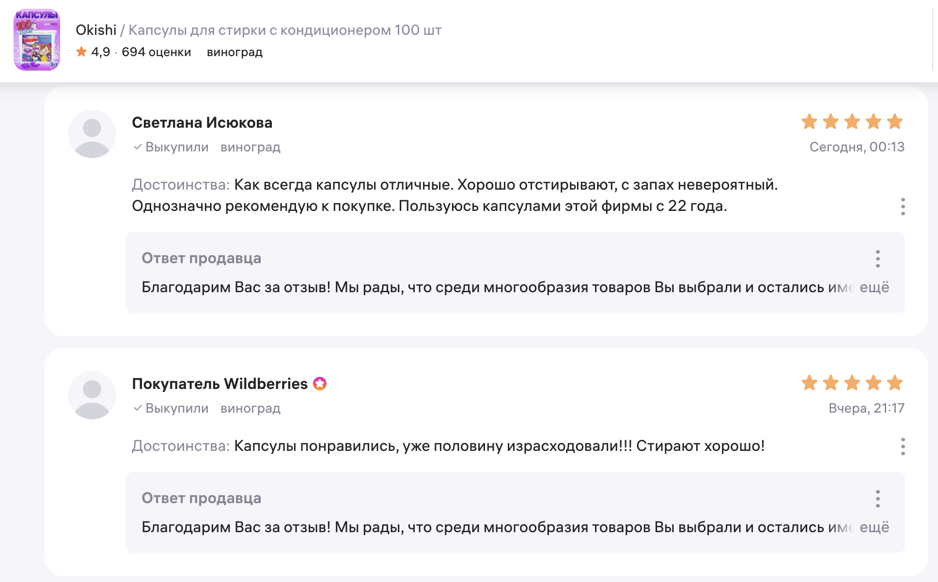Click Светлана Исюкова's avatar icon

pyautogui.click(x=92, y=134)
